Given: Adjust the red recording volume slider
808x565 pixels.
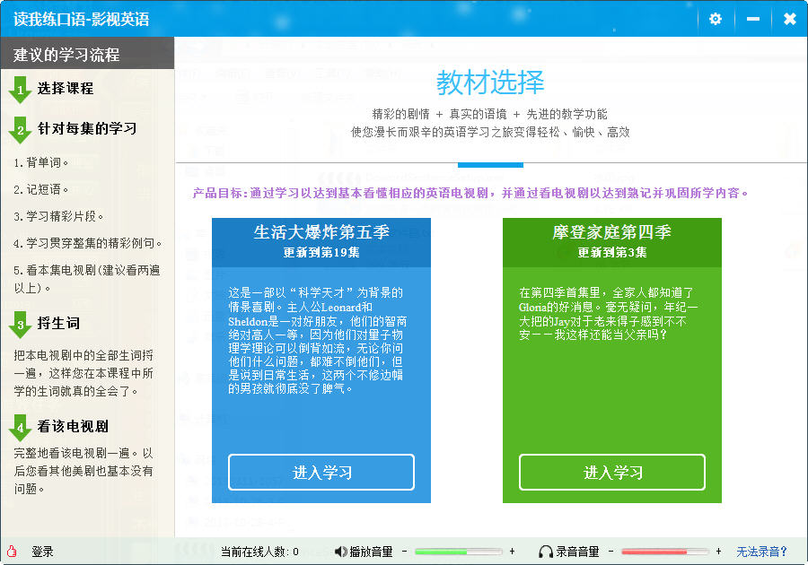Looking at the screenshot, I should [x=664, y=552].
